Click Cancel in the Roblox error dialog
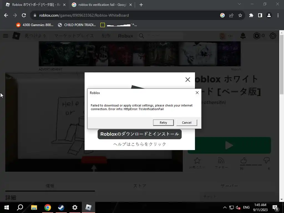 [x=187, y=123]
